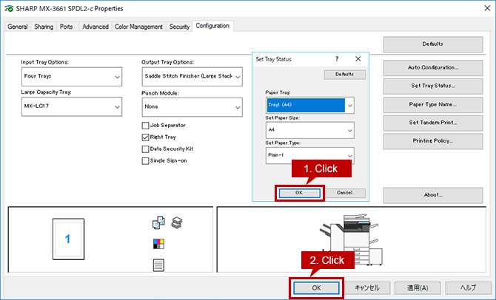Screen dimensions: 496x300
Task: Toggle the Single Sign-on checkbox
Action: click(x=145, y=161)
